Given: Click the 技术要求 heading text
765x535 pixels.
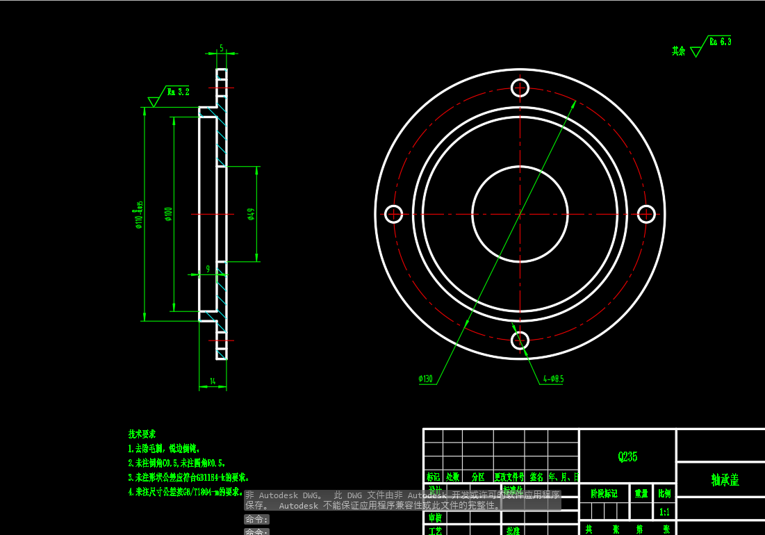Looking at the screenshot, I should pyautogui.click(x=142, y=434).
